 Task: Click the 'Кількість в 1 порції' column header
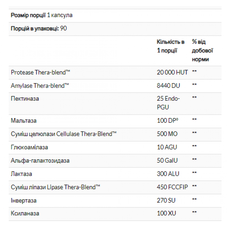pyautogui.click(x=171, y=46)
